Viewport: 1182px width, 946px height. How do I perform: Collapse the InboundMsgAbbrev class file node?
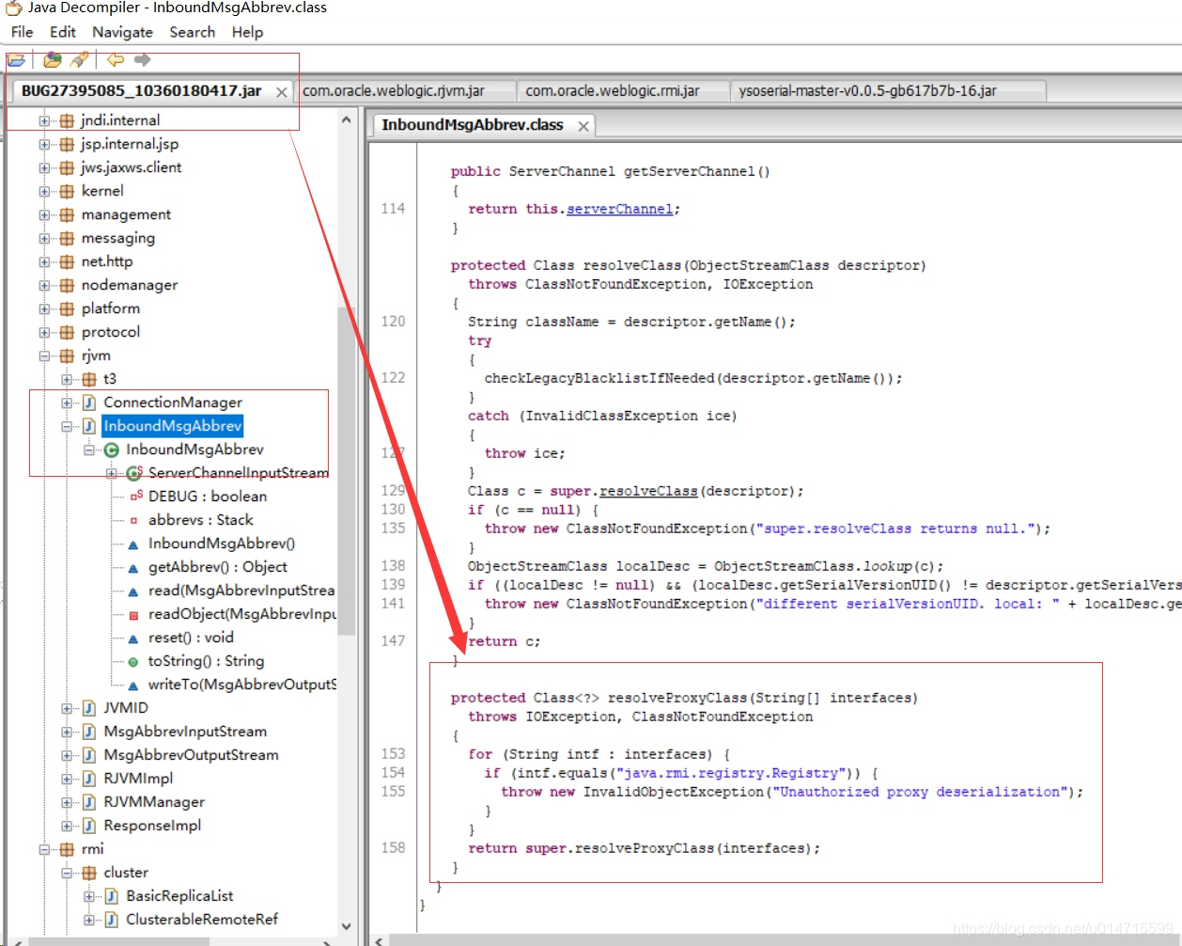(x=67, y=426)
